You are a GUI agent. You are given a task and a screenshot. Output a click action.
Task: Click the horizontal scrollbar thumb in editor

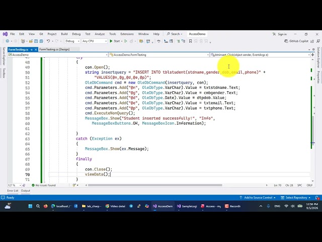tap(155, 185)
